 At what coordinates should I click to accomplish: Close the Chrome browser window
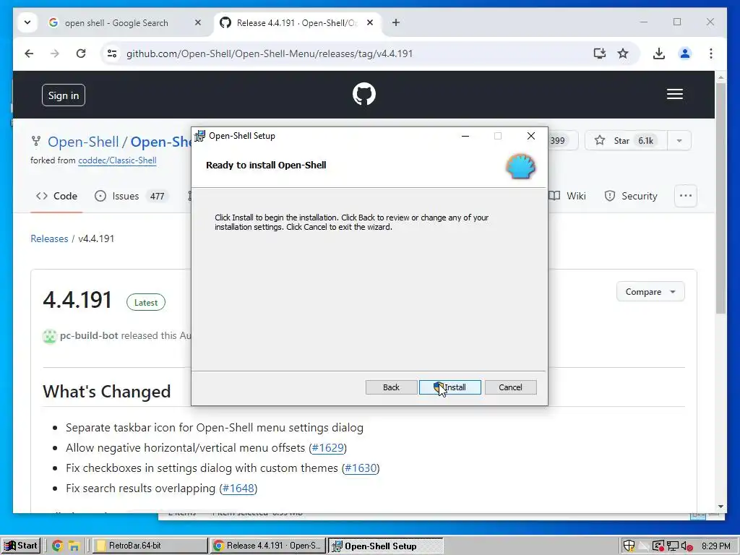coord(710,22)
